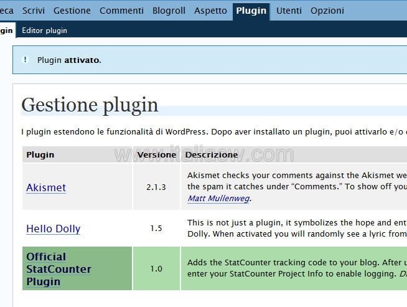The image size is (407, 307).
Task: Open the Aspetto tab
Action: (210, 11)
